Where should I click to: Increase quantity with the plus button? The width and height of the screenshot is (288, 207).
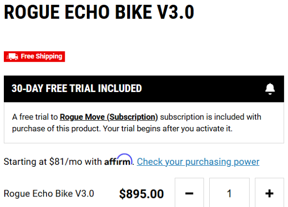pyautogui.click(x=269, y=194)
